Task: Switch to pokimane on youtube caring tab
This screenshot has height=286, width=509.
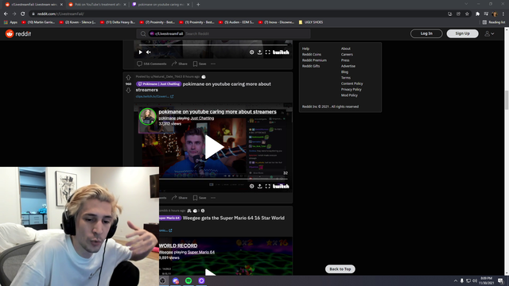Action: pos(161,5)
